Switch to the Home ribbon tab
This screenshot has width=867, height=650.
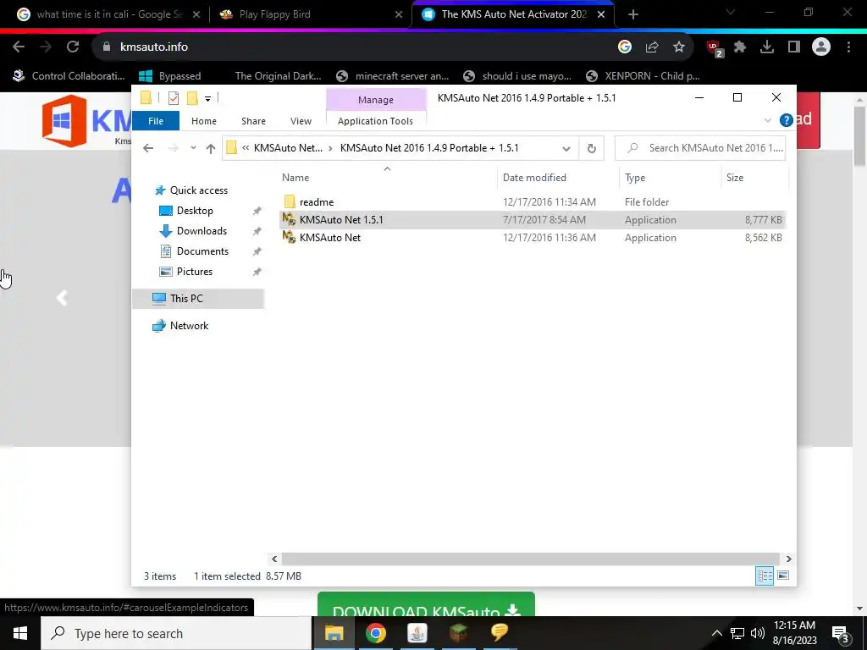pos(204,121)
